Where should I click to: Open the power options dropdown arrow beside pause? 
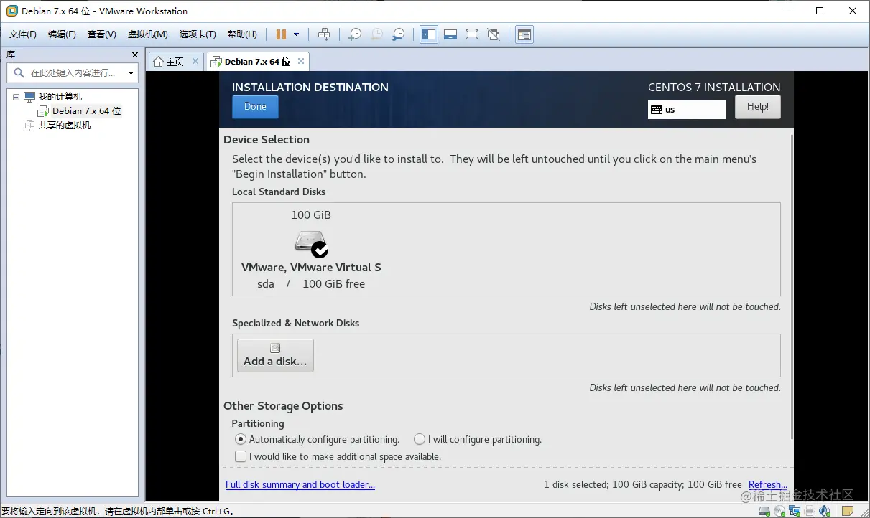tap(296, 34)
